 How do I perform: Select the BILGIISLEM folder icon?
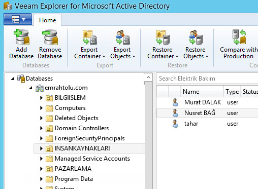[49, 98]
